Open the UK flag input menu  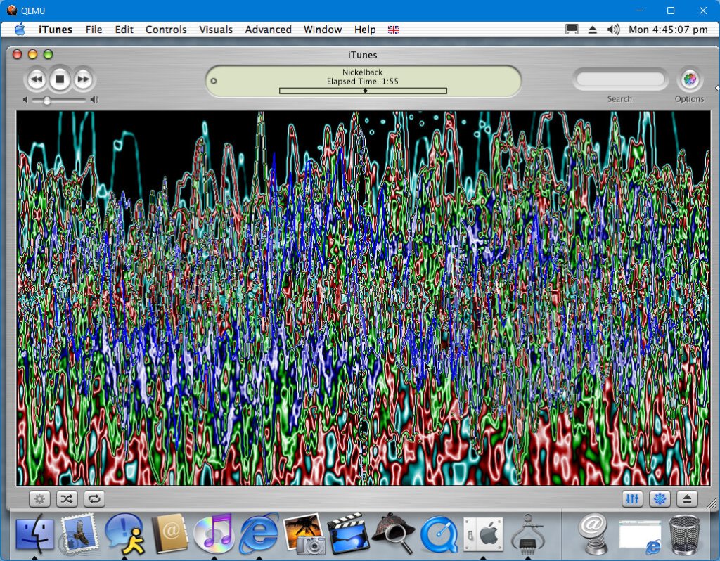click(x=393, y=30)
